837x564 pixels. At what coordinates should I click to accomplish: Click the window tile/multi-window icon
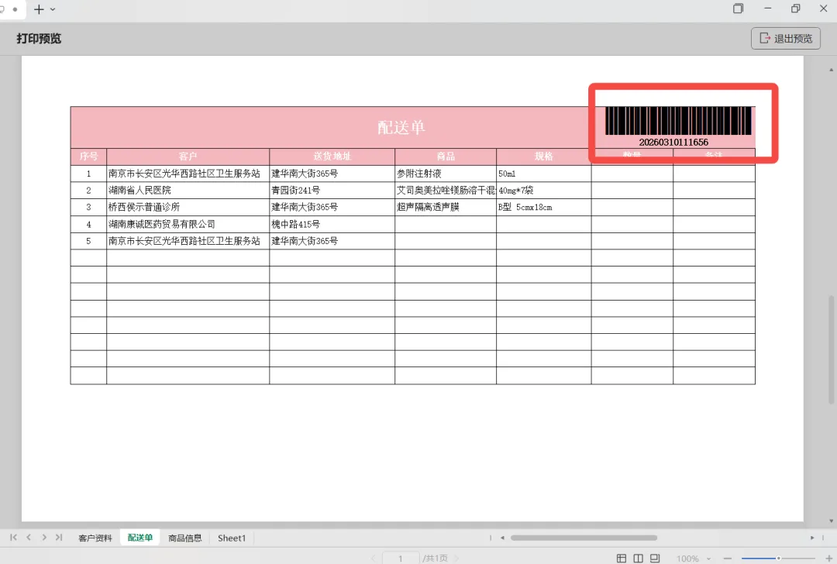[x=739, y=8]
